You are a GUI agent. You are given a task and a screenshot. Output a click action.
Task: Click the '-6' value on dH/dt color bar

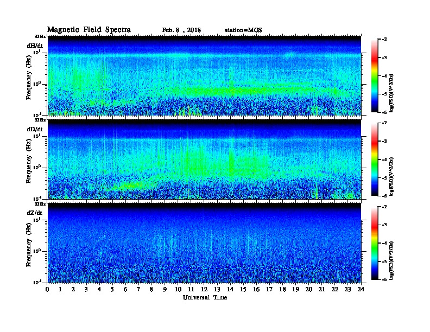point(384,112)
